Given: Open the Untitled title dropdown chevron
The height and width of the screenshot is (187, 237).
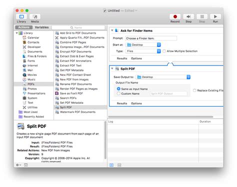Looking at the screenshot, I should [136, 10].
